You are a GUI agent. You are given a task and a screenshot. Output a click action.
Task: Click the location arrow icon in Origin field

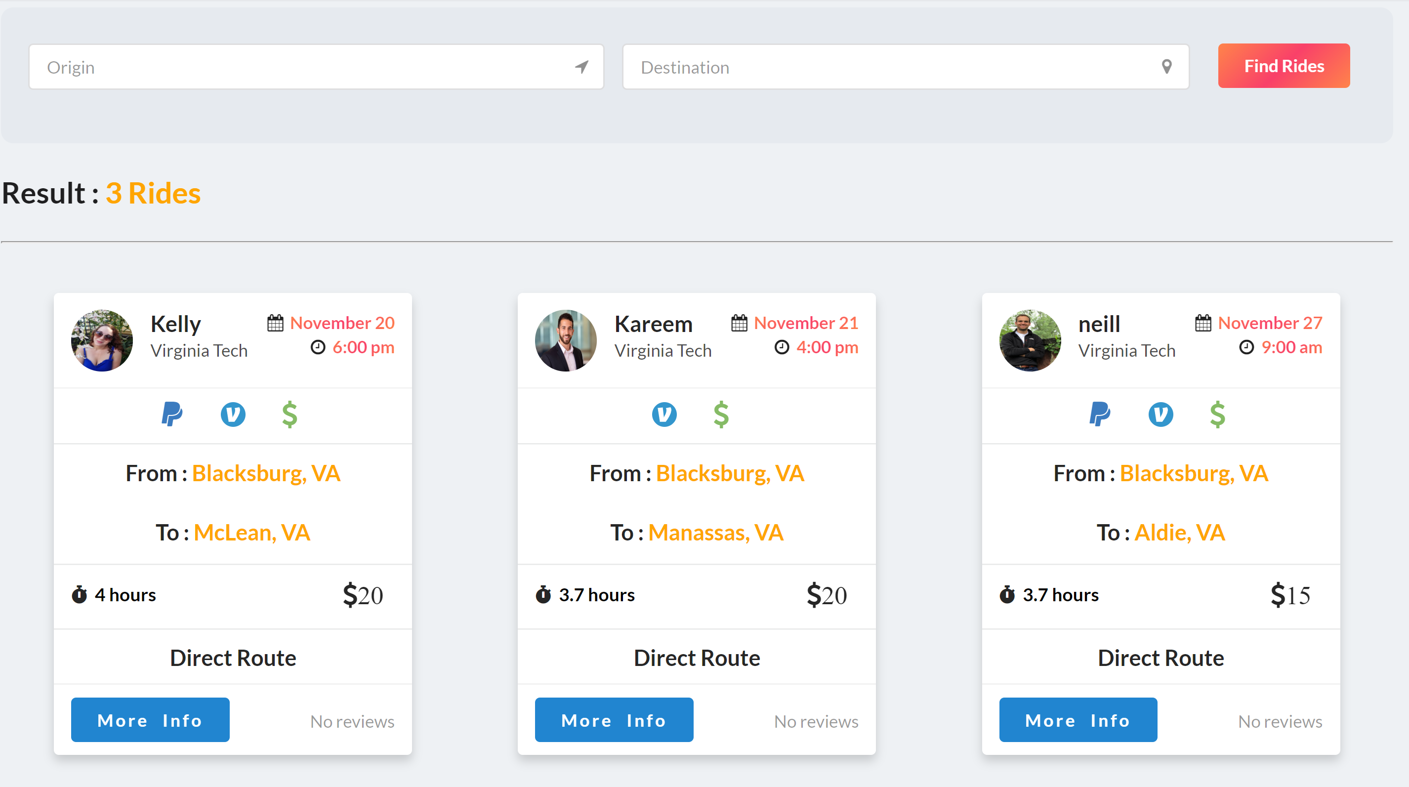[x=581, y=67]
